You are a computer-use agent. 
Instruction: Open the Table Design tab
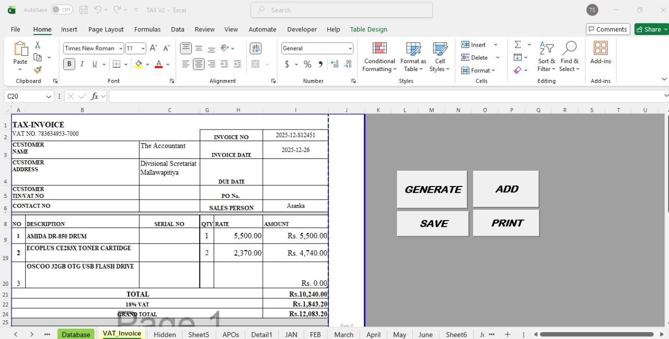[368, 29]
